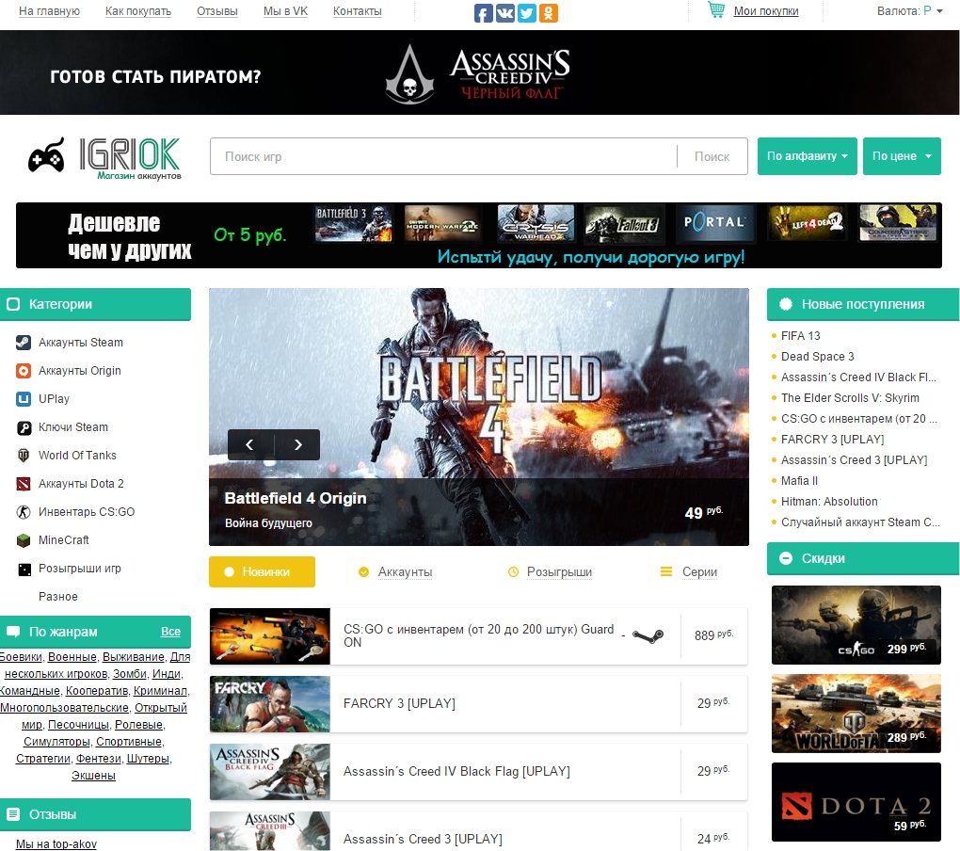This screenshot has width=960, height=851.
Task: Click the Dota 2 category icon
Action: pyautogui.click(x=24, y=484)
